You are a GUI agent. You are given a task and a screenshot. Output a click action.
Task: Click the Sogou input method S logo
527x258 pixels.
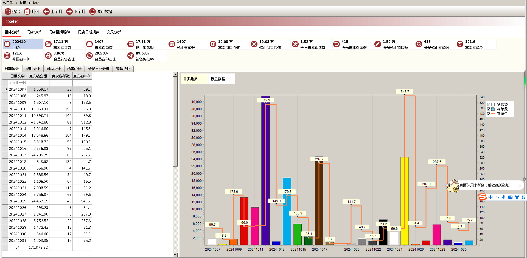point(483,197)
